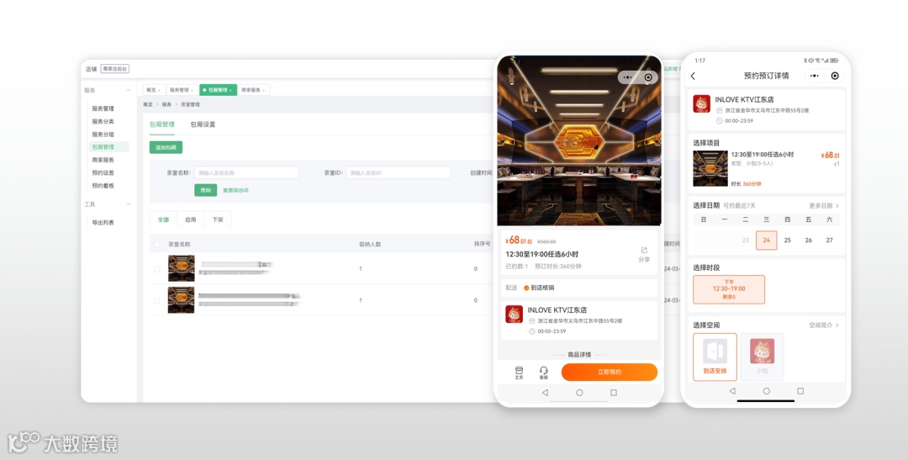Open 服务分类 in the sidebar
This screenshot has width=908, height=460.
103,122
